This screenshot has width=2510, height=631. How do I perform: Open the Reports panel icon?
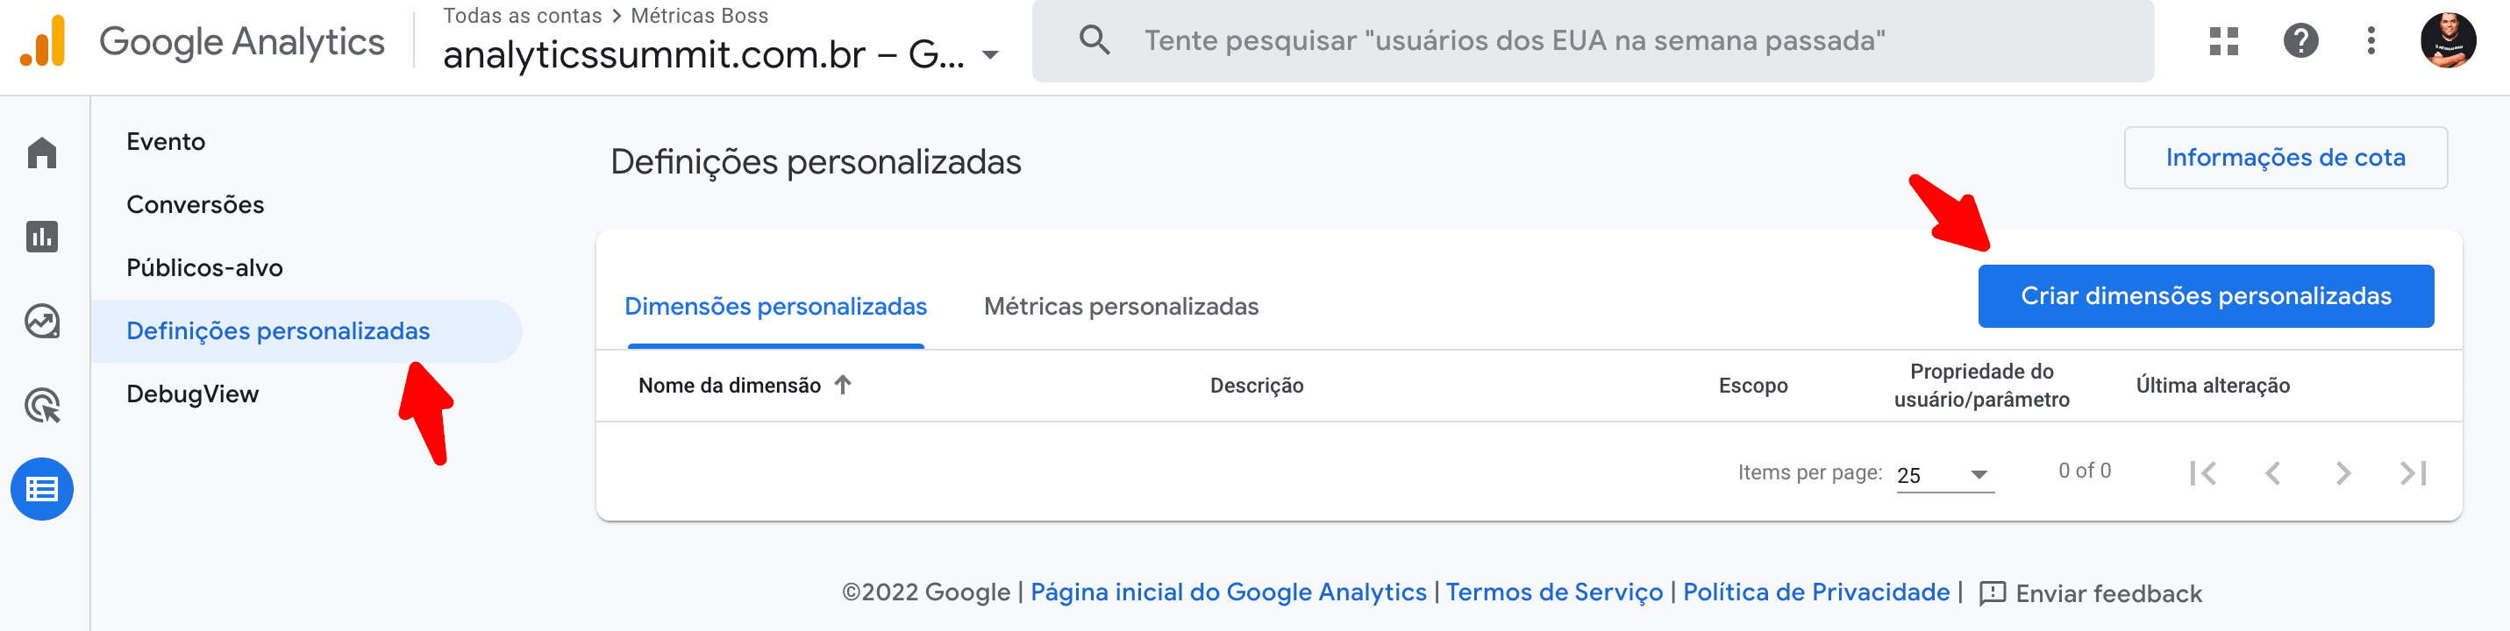43,237
